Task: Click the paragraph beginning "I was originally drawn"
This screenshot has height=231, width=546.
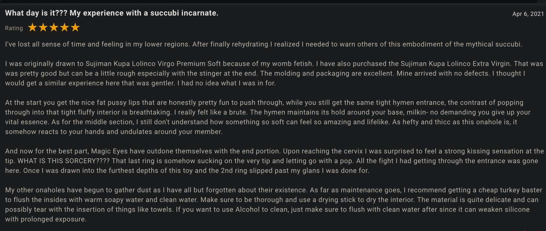Action: 274,73
